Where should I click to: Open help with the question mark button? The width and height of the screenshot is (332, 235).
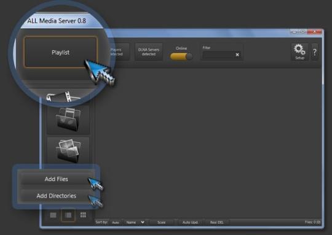point(315,52)
